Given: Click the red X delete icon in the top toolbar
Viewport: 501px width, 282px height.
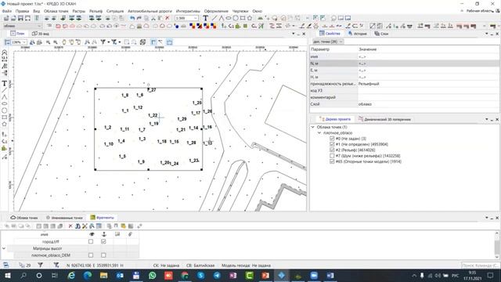Looking at the screenshot, I should click(x=167, y=18).
